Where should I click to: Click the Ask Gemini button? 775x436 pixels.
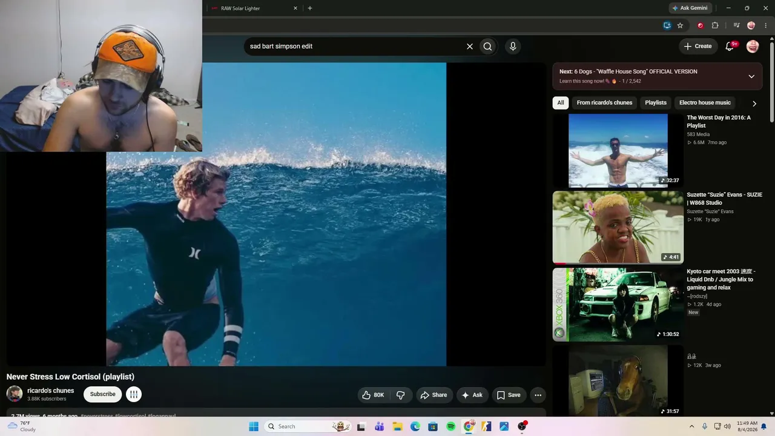pyautogui.click(x=690, y=8)
